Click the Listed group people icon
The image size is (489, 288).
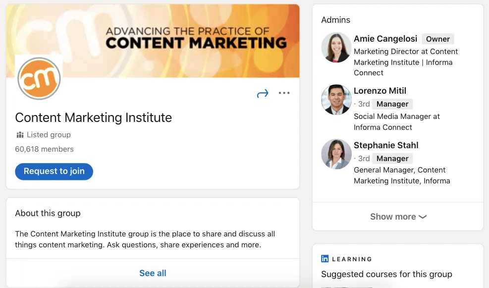click(20, 135)
